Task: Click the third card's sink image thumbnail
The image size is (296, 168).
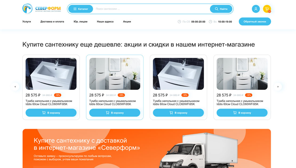Action: (178, 74)
